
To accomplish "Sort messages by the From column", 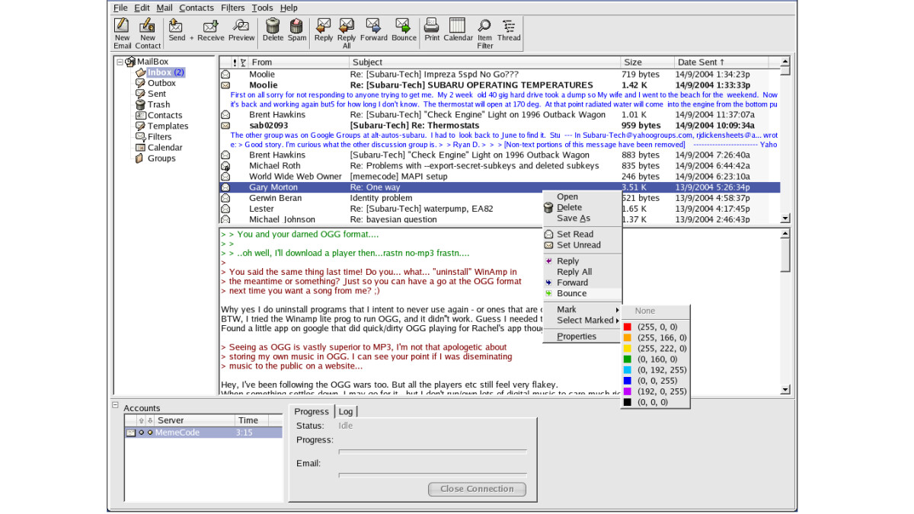I will point(299,62).
